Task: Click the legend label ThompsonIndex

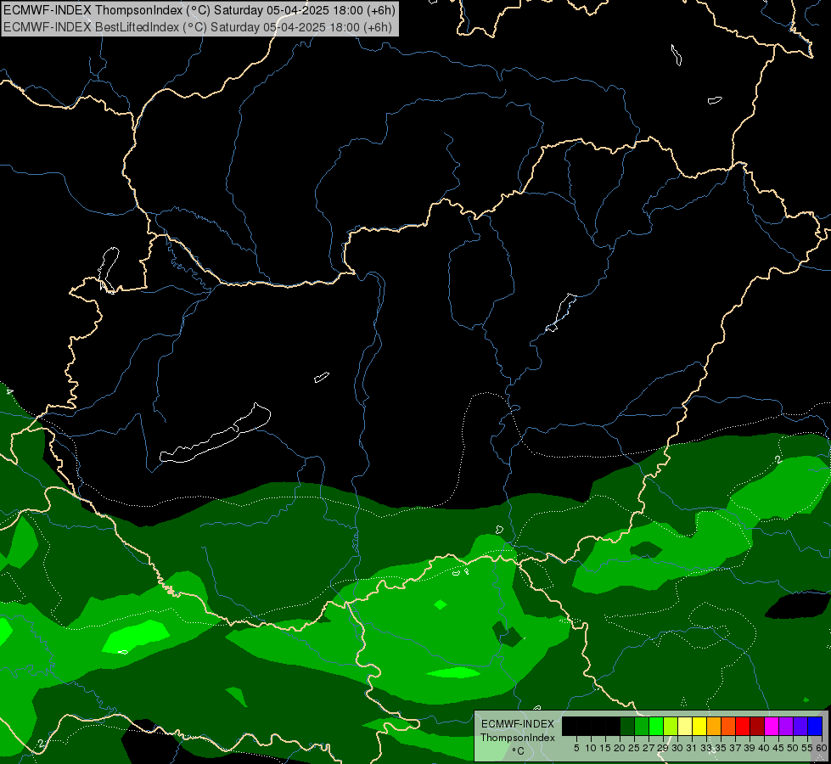Action: (518, 738)
